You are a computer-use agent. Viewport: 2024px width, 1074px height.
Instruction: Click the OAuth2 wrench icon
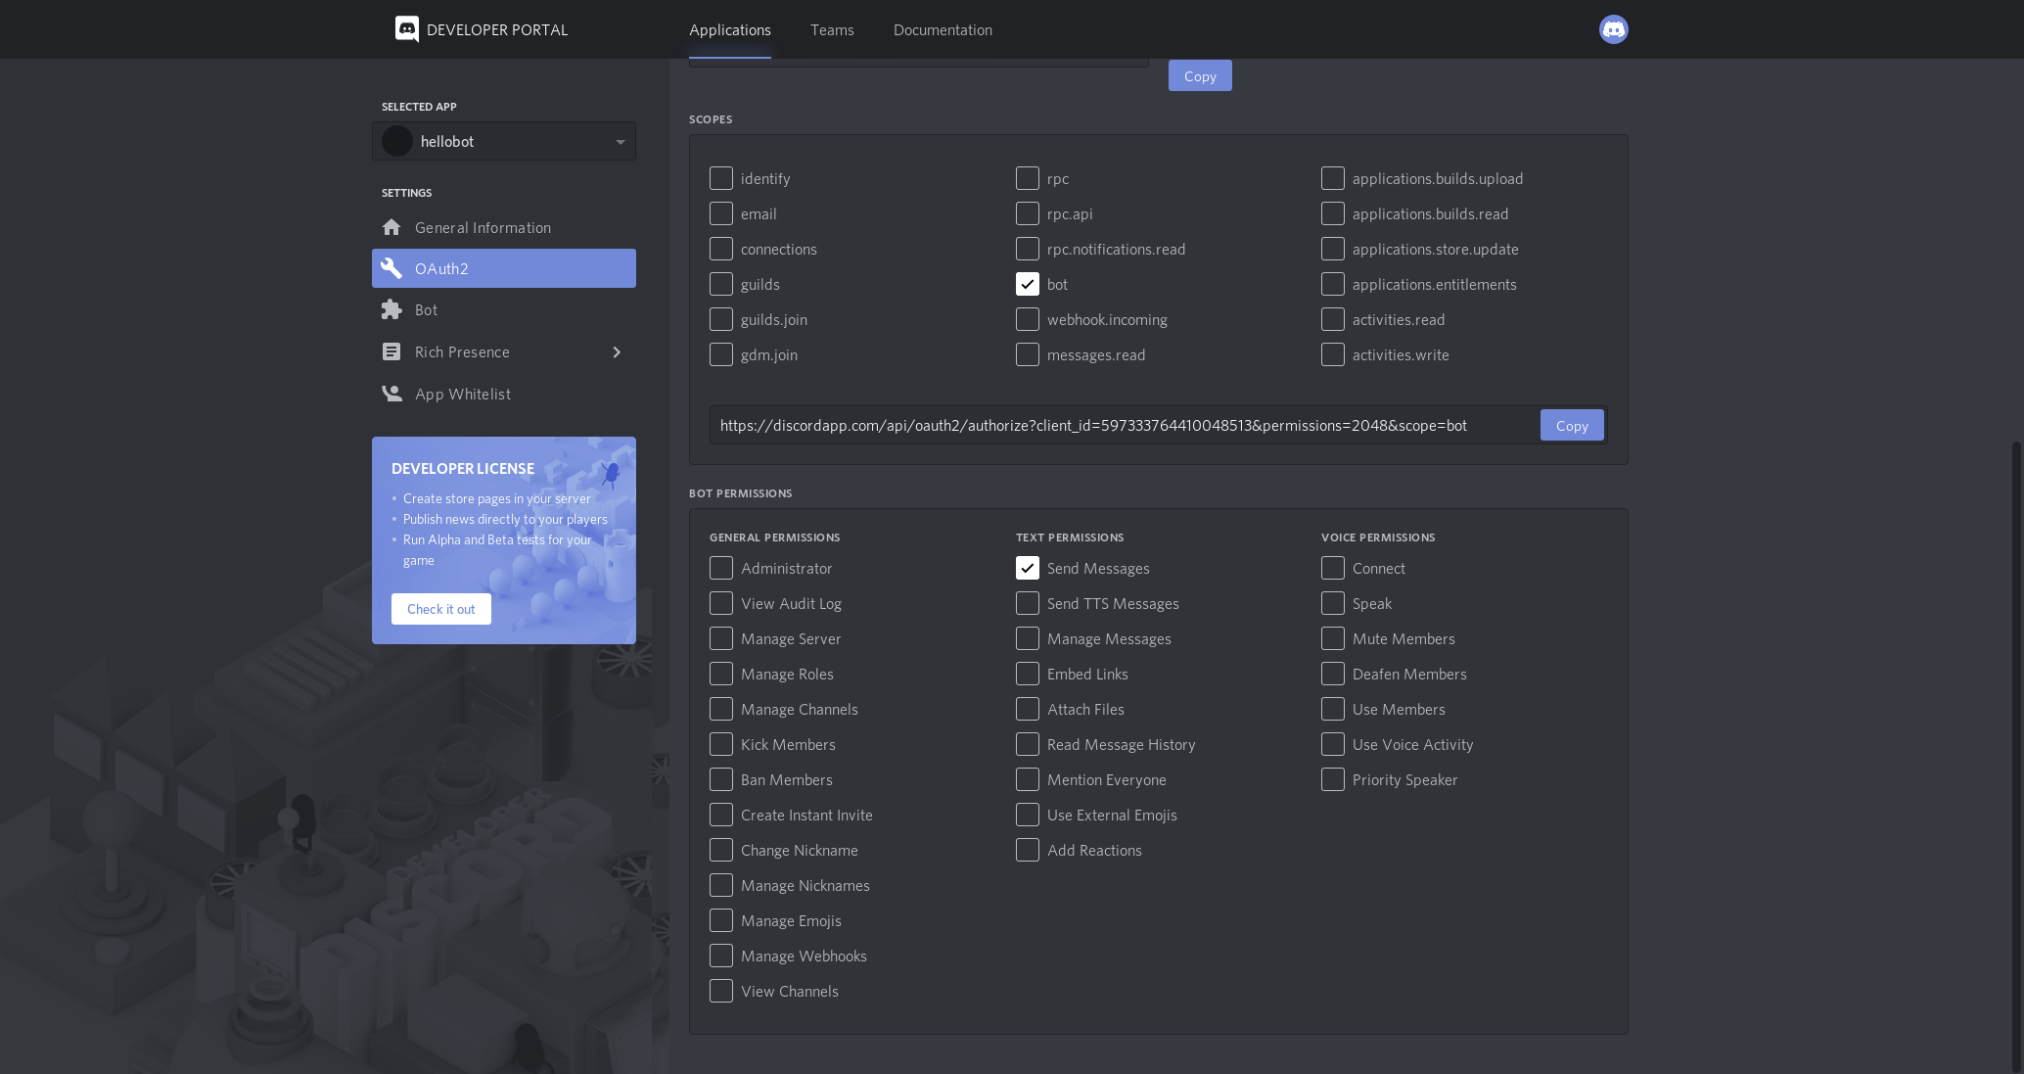(x=391, y=268)
